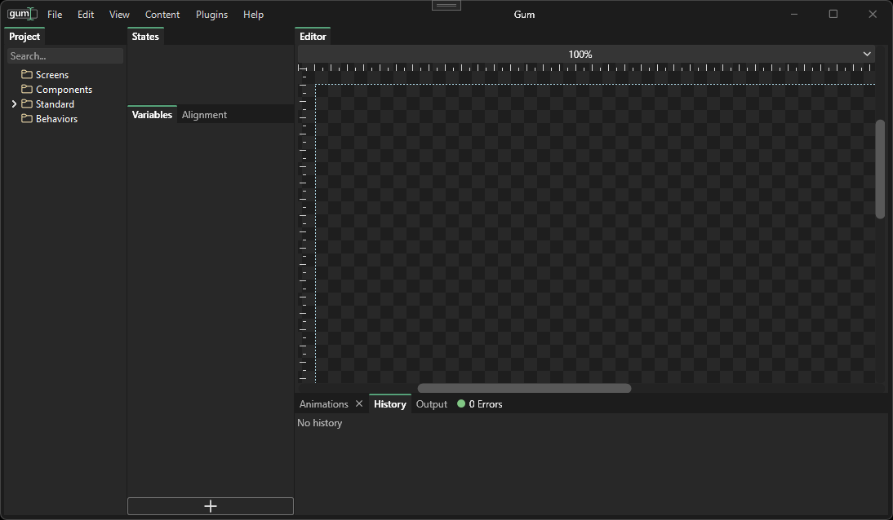Click the plus button below the Variables panel
893x520 pixels.
click(x=211, y=506)
